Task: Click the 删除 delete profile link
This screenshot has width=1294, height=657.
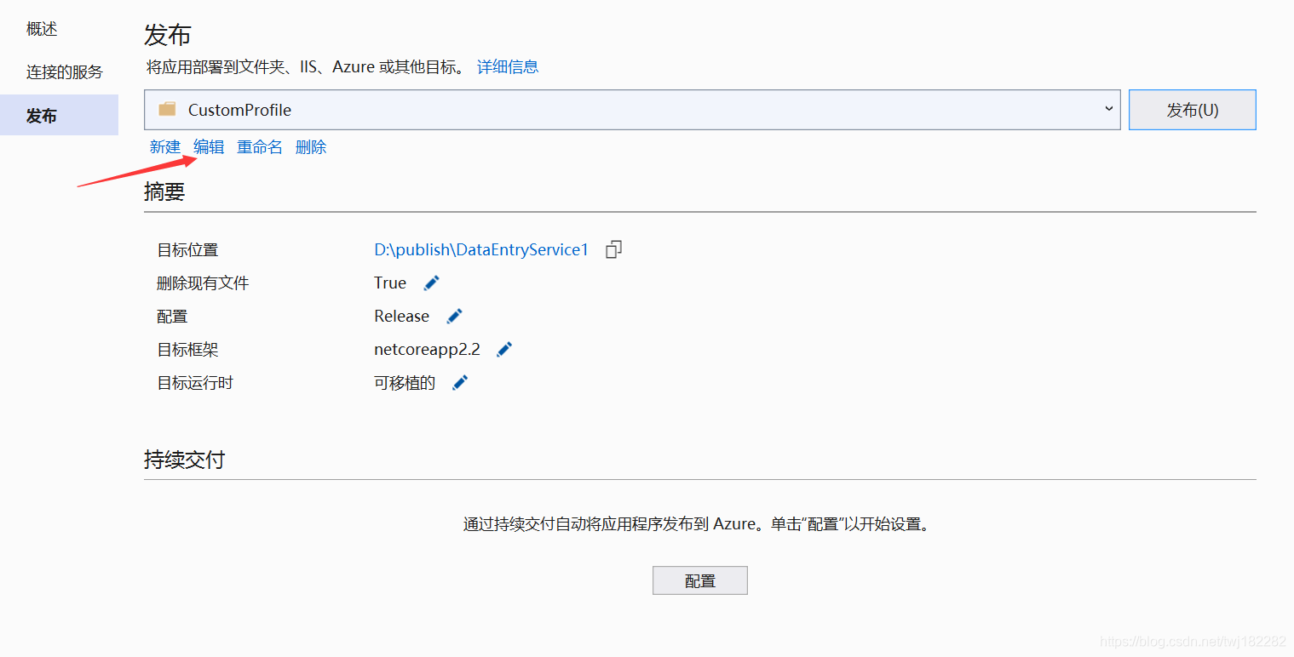Action: (x=311, y=147)
